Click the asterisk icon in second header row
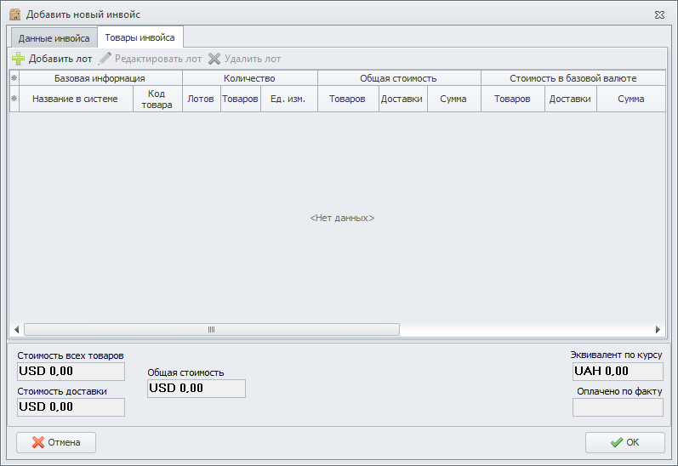Screen dimensions: 678x466 click(14, 99)
